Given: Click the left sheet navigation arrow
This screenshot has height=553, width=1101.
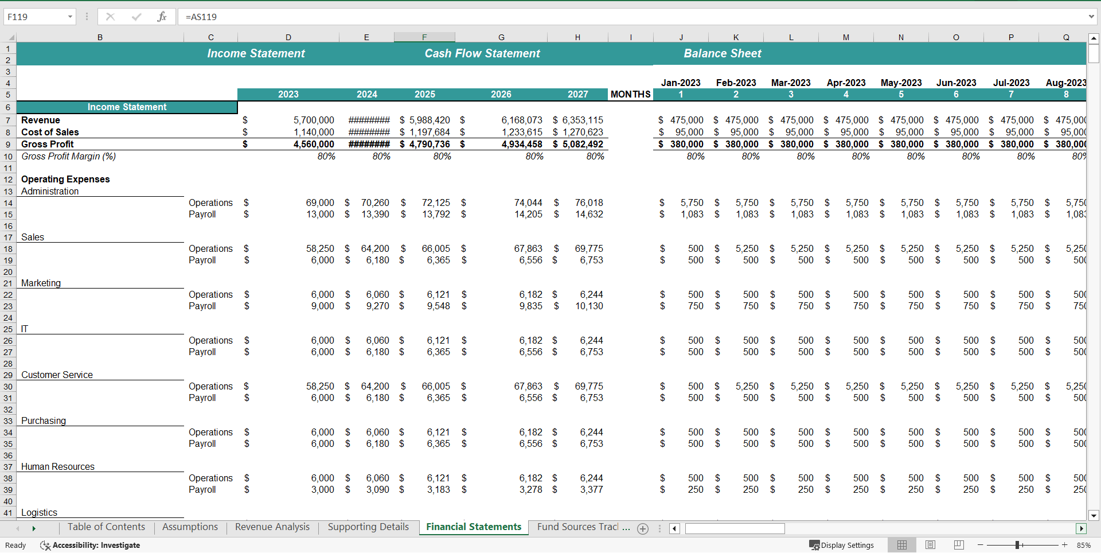Looking at the screenshot, I should tap(18, 529).
